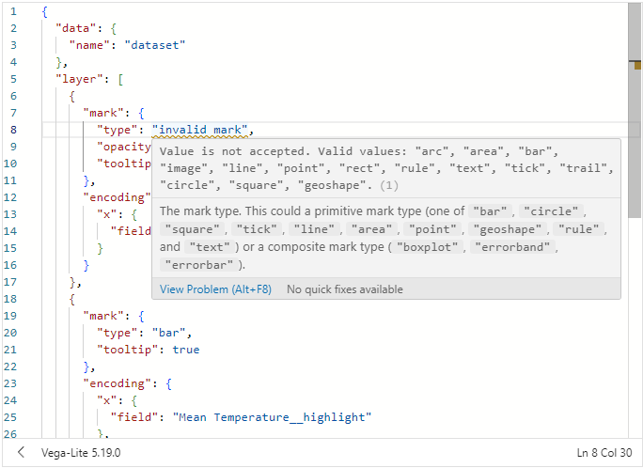Open View Problem (Alt+F8) link
643x468 pixels.
(215, 289)
